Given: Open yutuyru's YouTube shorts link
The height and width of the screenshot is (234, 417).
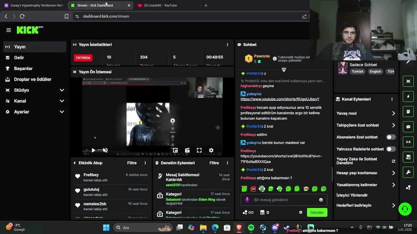Looking at the screenshot, I should coord(280,99).
